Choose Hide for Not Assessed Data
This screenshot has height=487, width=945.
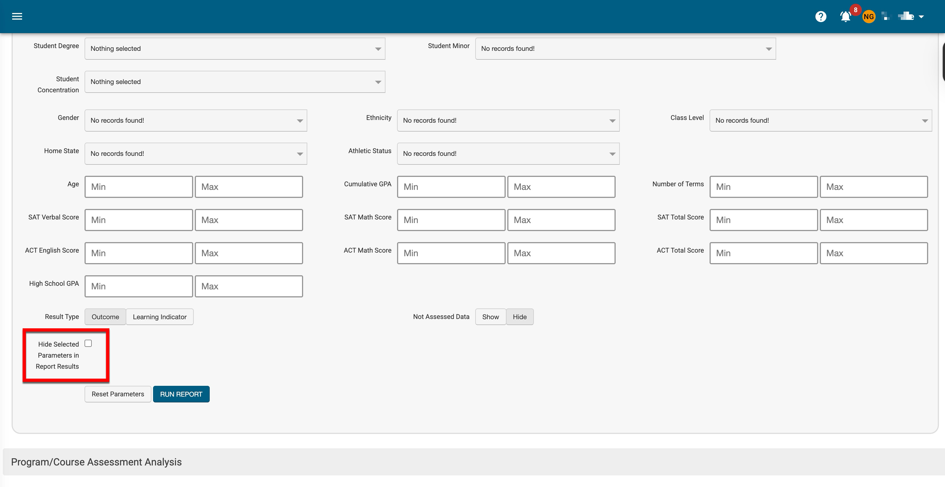pyautogui.click(x=519, y=317)
